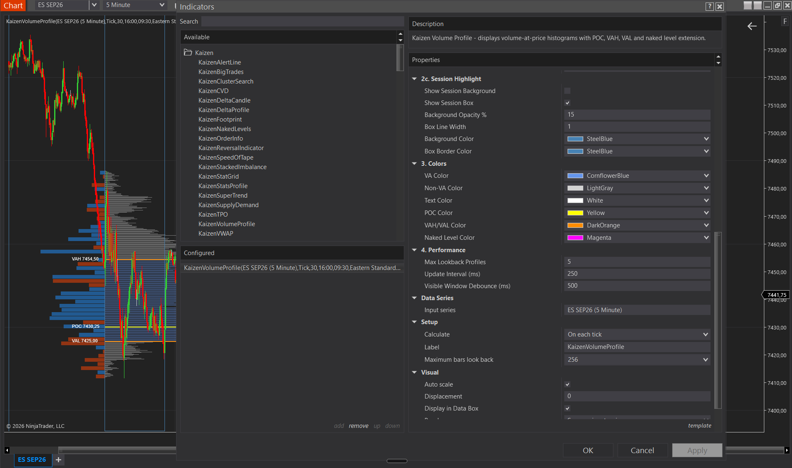
Task: Click the Properties panel vertical scrollbar
Action: (718, 320)
